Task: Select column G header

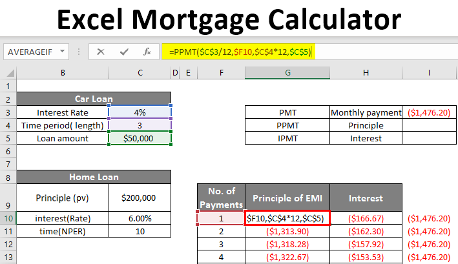Action: (287, 73)
